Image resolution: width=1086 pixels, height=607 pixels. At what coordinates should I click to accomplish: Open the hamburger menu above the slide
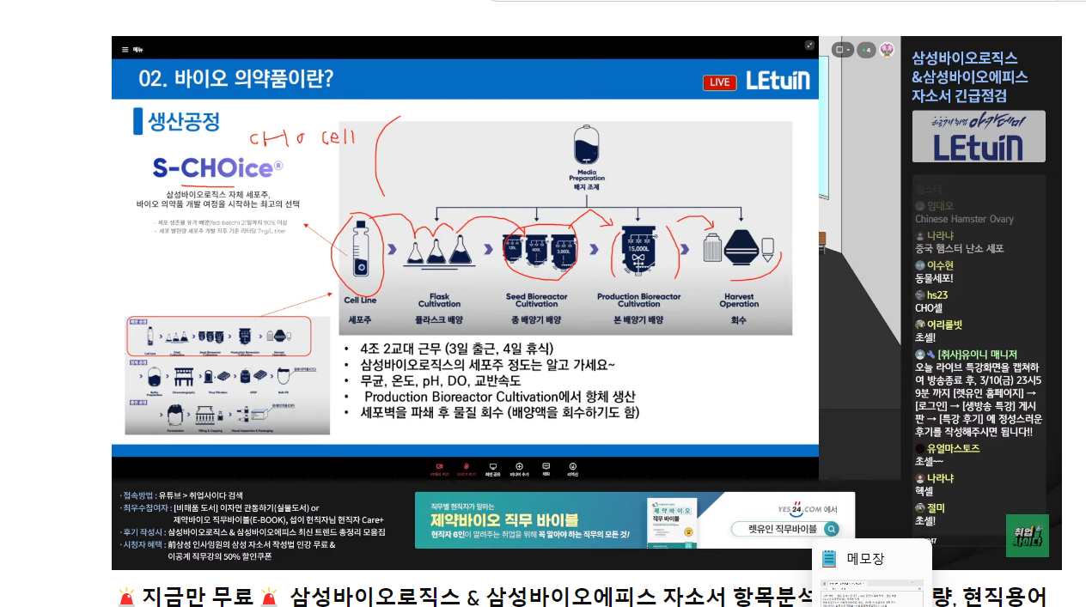click(x=125, y=49)
